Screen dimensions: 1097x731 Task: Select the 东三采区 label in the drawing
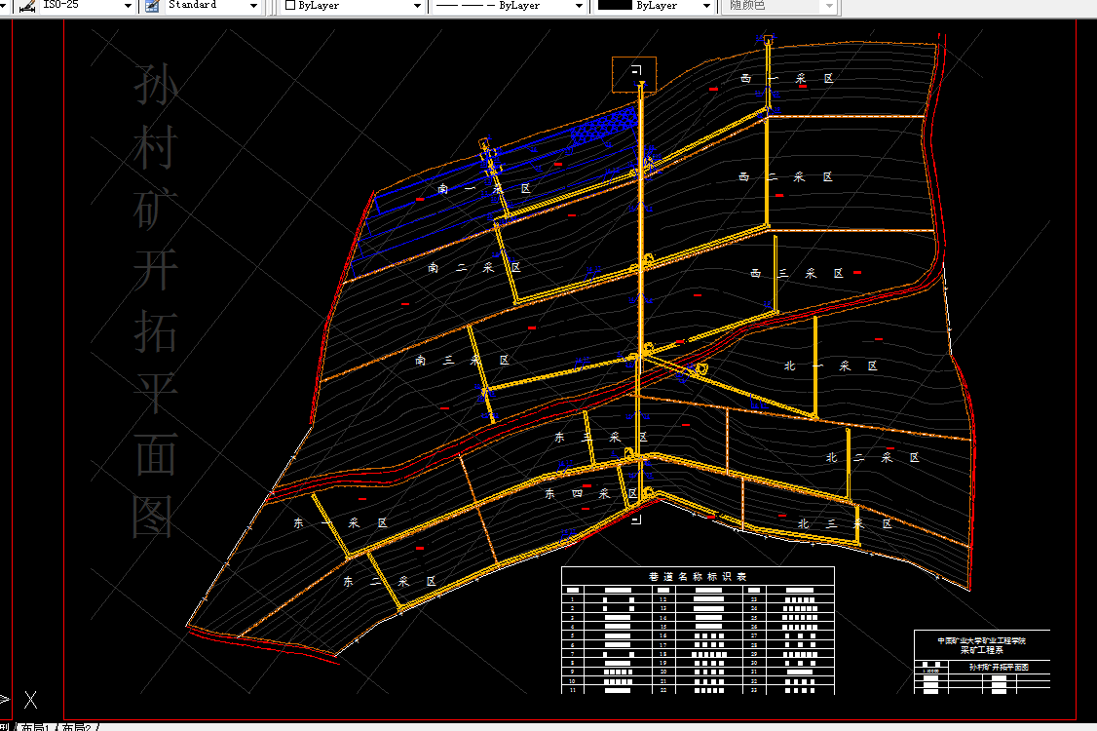click(x=600, y=437)
